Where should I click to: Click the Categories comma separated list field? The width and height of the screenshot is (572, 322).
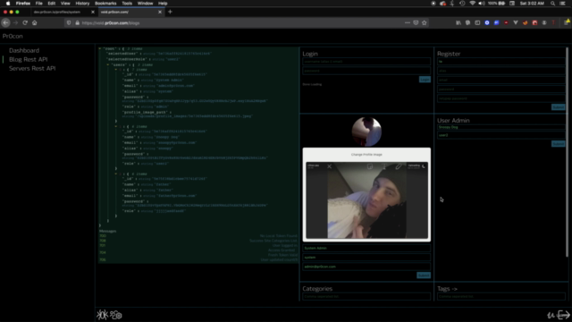(366, 296)
